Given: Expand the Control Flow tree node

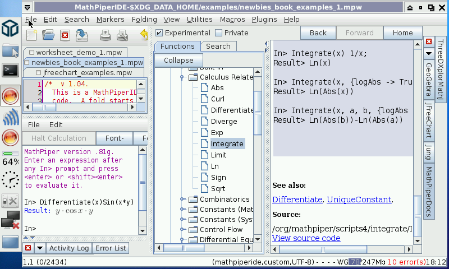Looking at the screenshot, I should tap(182, 229).
